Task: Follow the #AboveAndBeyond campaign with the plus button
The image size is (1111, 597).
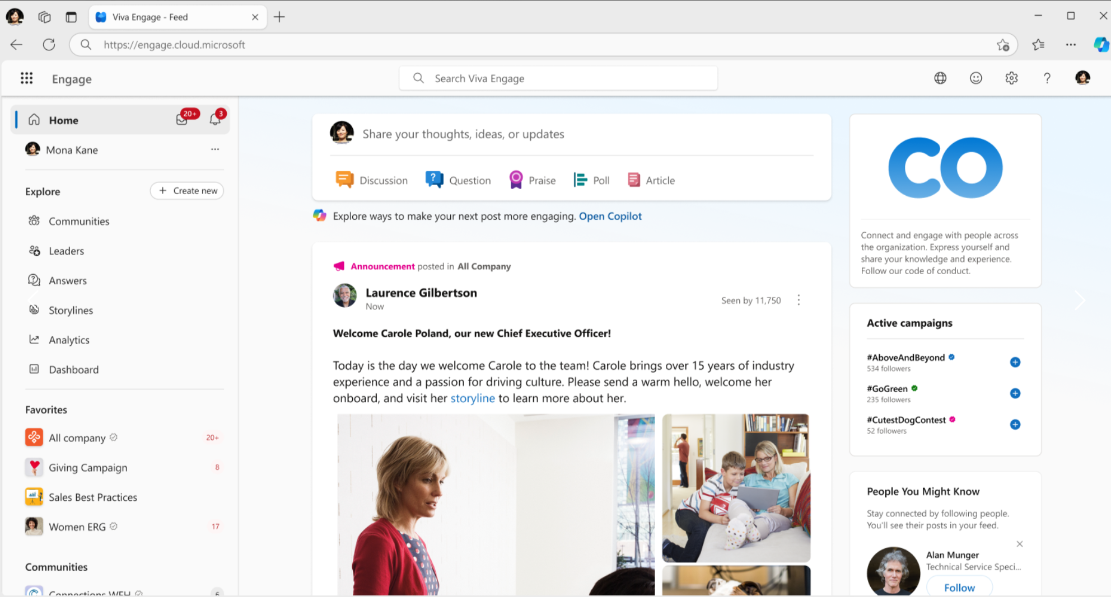Action: (x=1015, y=362)
